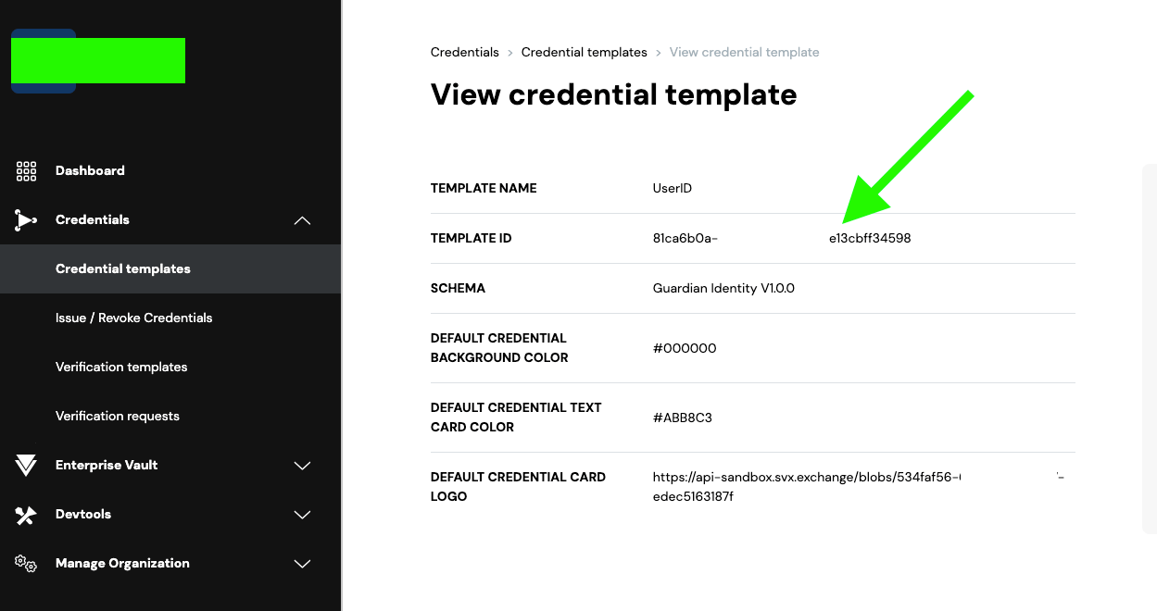
Task: Collapse the Credentials section chevron
Action: tap(302, 220)
